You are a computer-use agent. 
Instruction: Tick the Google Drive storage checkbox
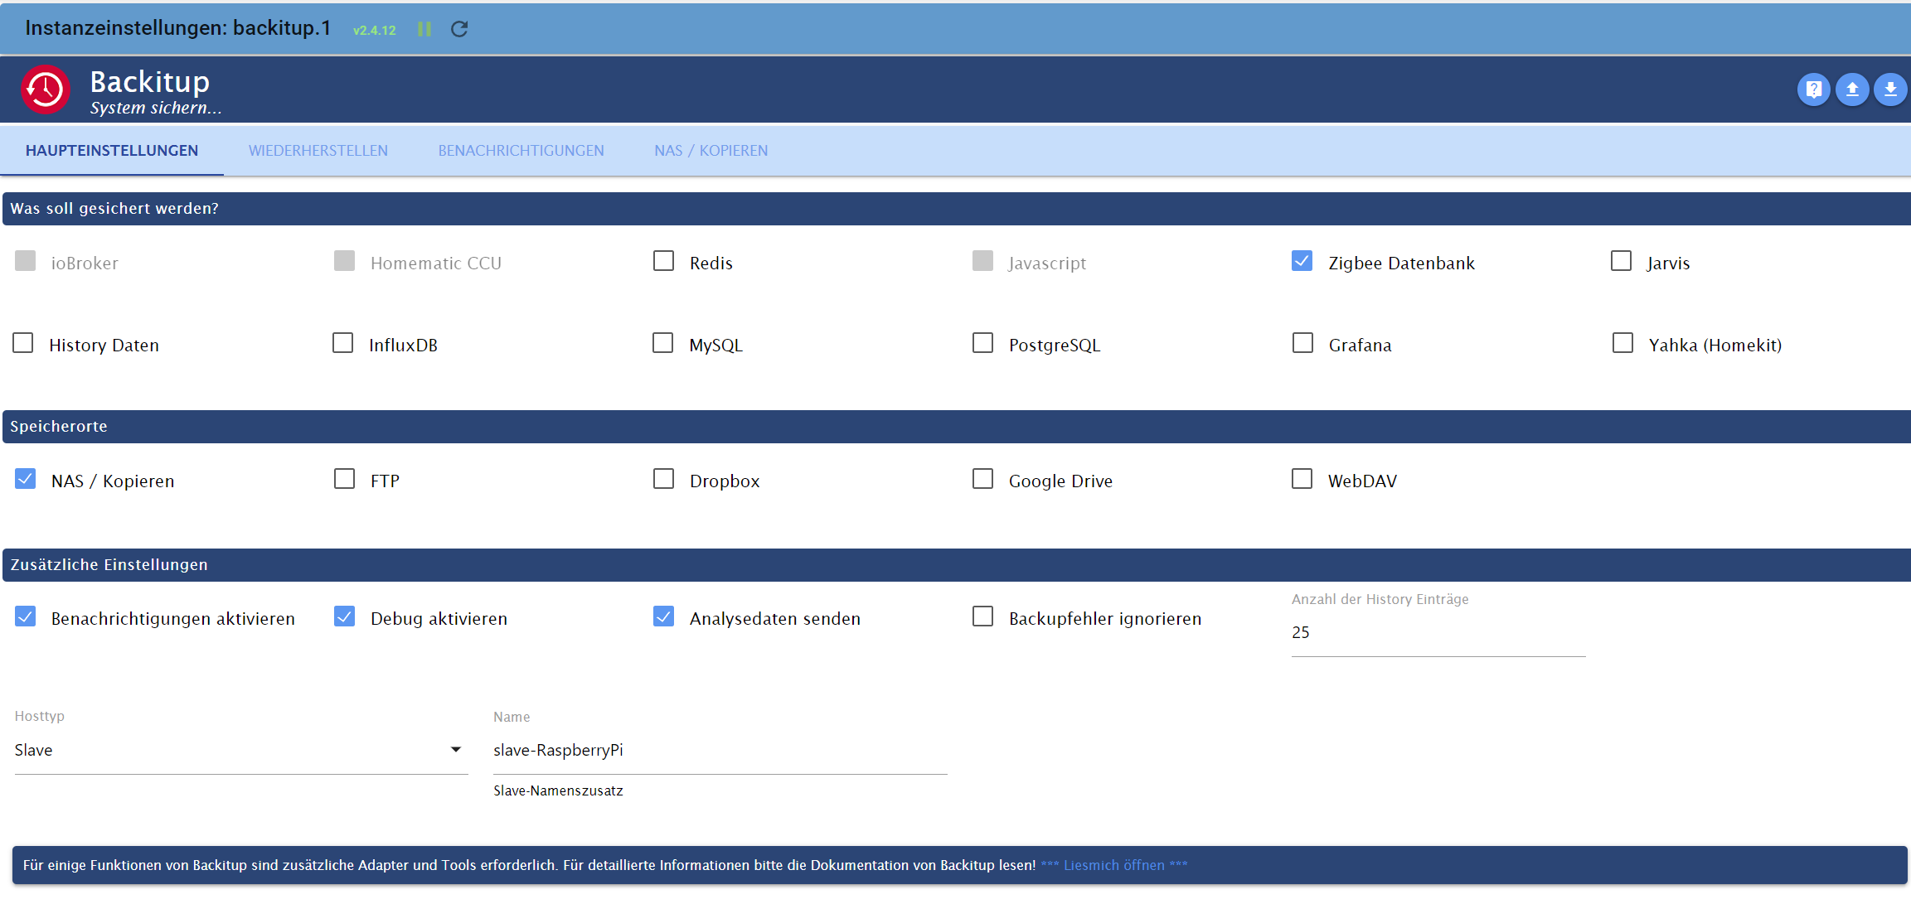click(982, 479)
